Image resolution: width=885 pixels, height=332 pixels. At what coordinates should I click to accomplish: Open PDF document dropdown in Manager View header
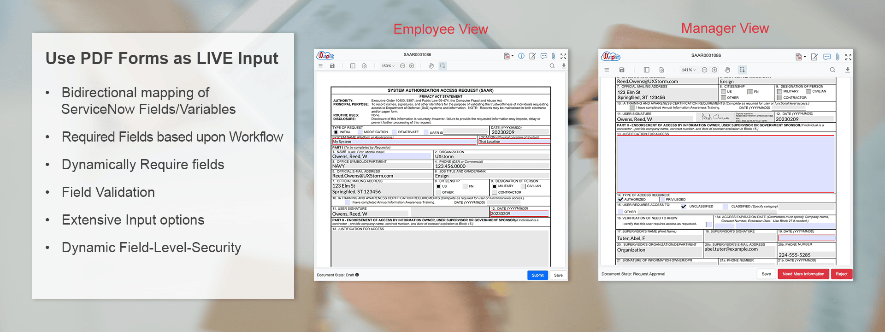click(x=801, y=57)
